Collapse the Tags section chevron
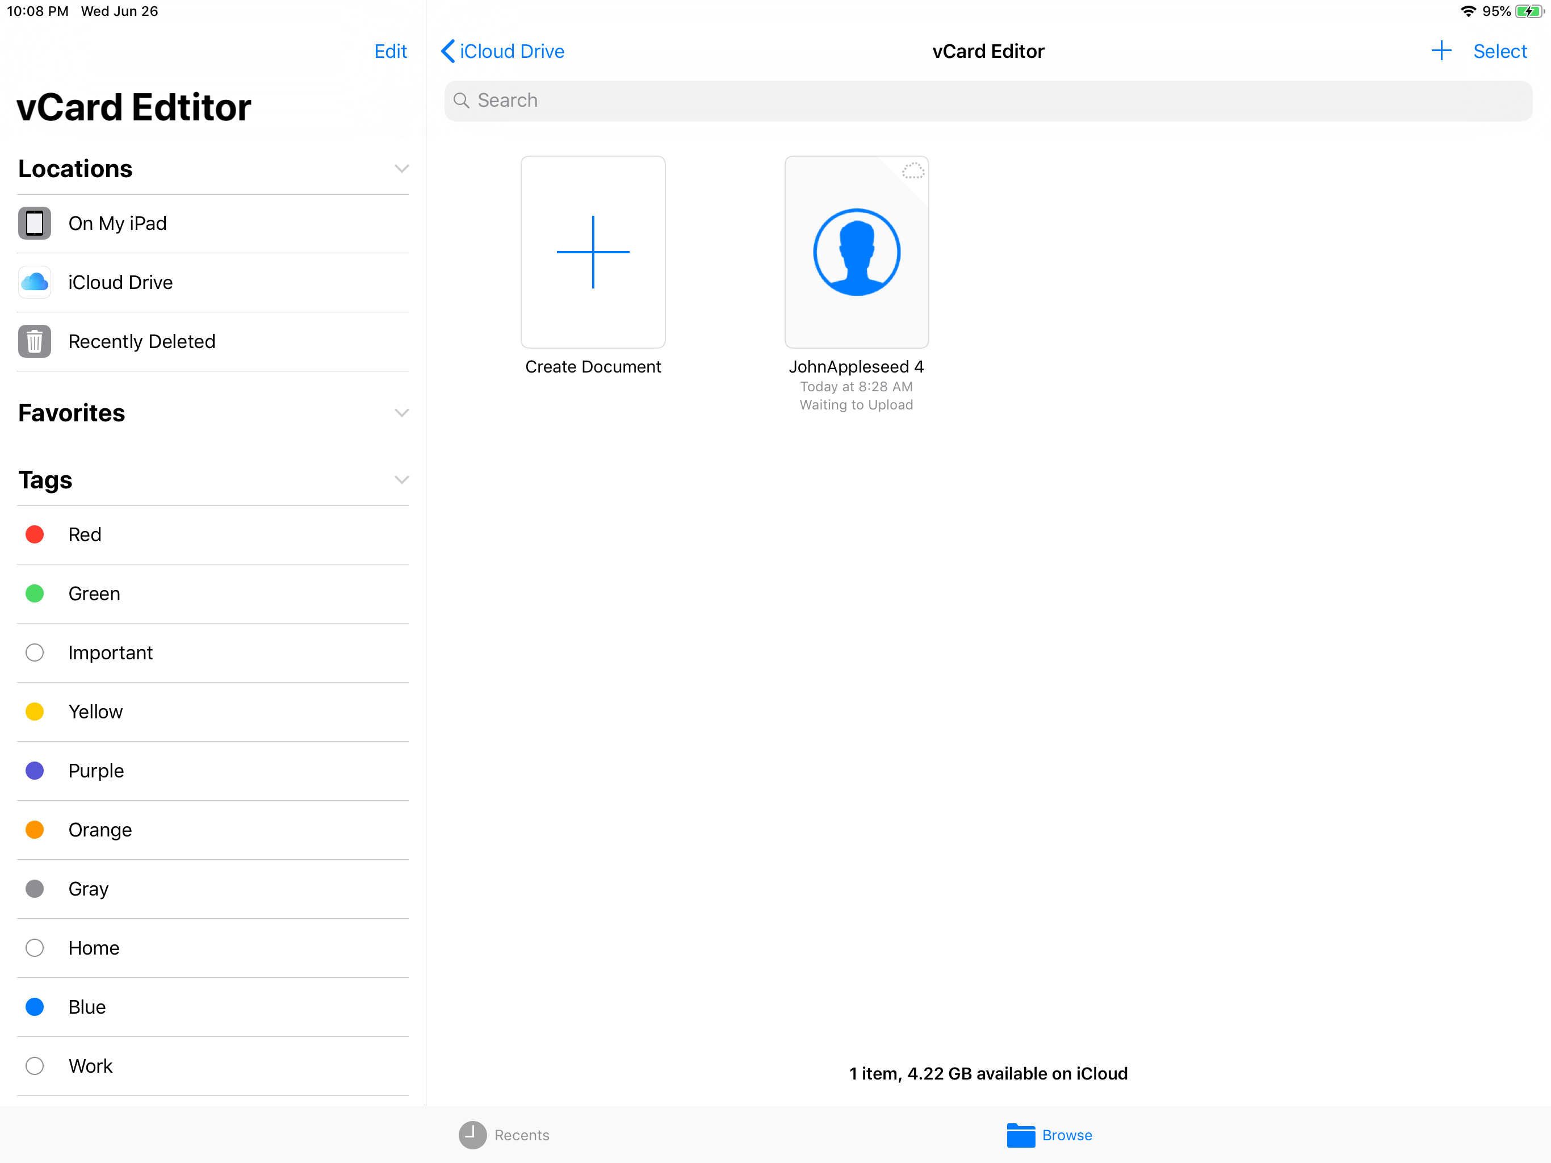Viewport: 1551px width, 1163px height. [402, 480]
